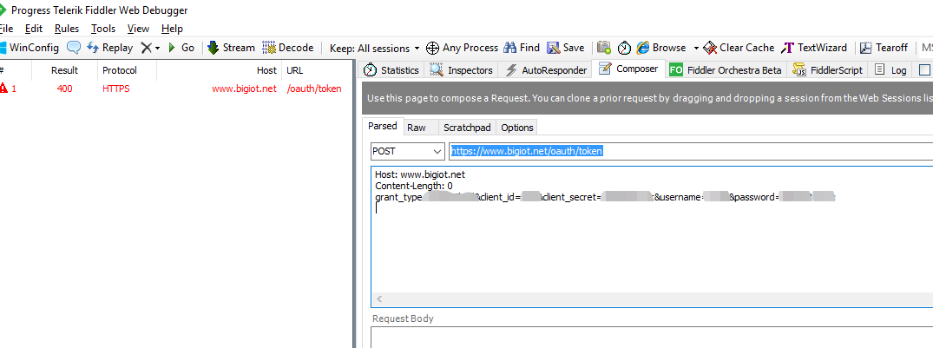Open the Keep: All sessions dropdown
The image size is (933, 348).
(374, 48)
